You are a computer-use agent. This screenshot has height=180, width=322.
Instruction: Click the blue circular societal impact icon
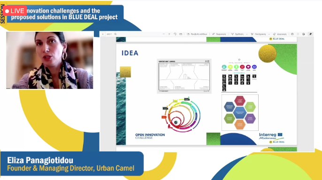(x=254, y=67)
